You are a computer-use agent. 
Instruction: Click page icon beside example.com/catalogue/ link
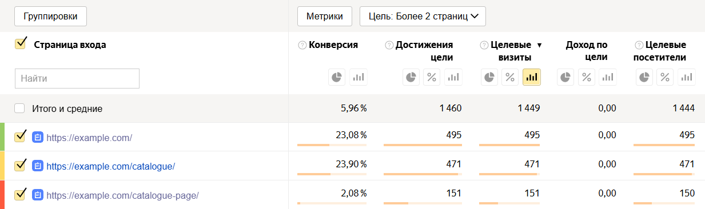point(38,166)
